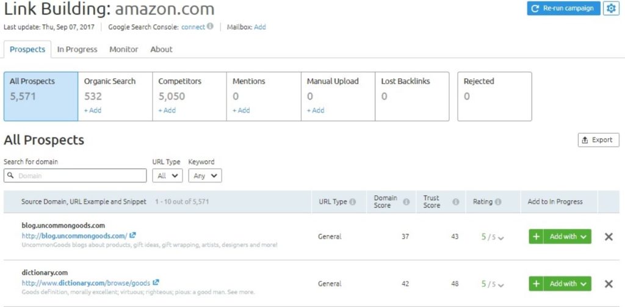Click plus icon for dictionary.com row
The width and height of the screenshot is (625, 307).
[536, 284]
